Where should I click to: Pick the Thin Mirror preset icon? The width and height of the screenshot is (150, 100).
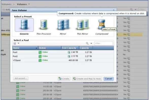point(83,24)
